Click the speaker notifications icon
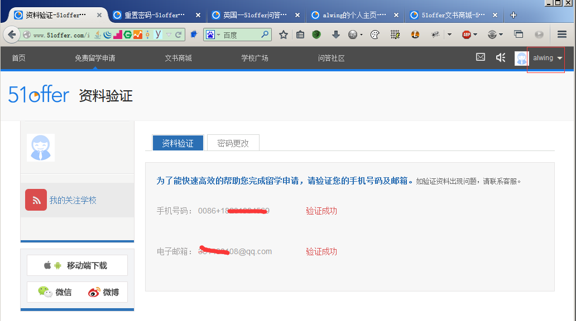The width and height of the screenshot is (576, 321). [x=501, y=57]
